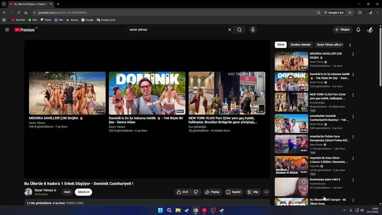Like the video with 23 B
Viewport: 382px width, 215px height.
tap(182, 192)
